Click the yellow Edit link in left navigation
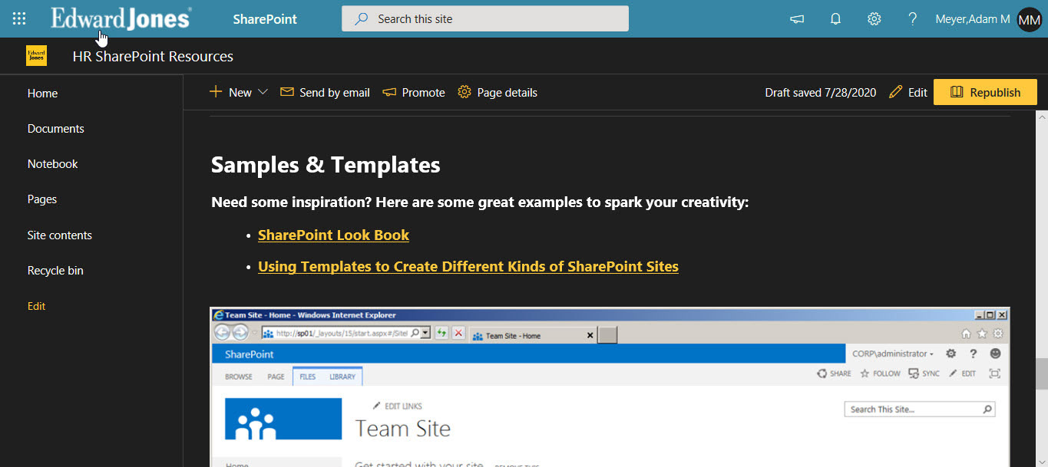 coord(37,306)
